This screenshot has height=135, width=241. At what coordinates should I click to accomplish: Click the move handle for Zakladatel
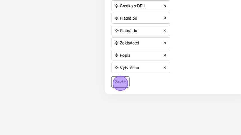117,43
